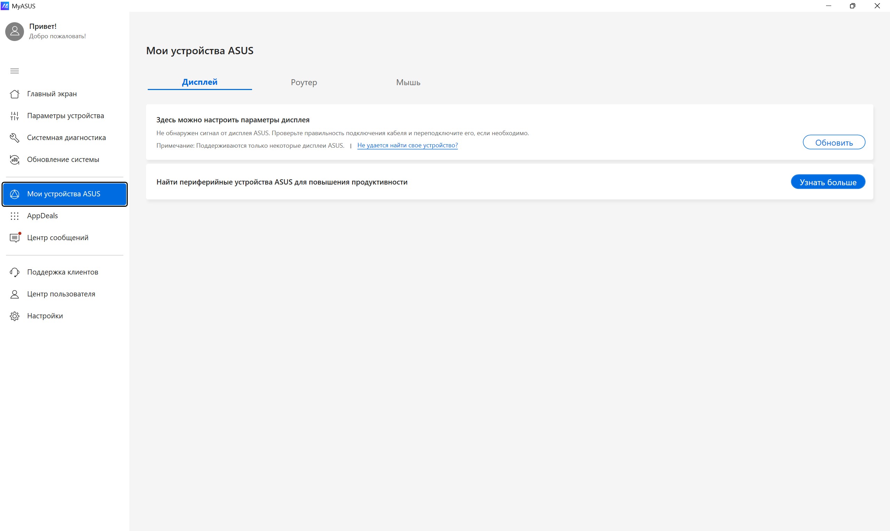Open Центр сообщений from sidebar
The image size is (890, 531).
click(65, 238)
